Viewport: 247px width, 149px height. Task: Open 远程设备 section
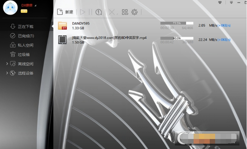pos(26,73)
